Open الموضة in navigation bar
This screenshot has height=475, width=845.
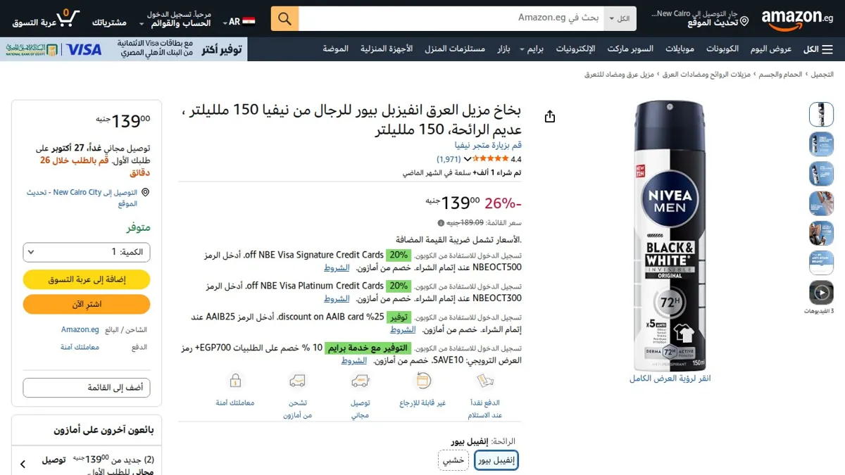336,49
